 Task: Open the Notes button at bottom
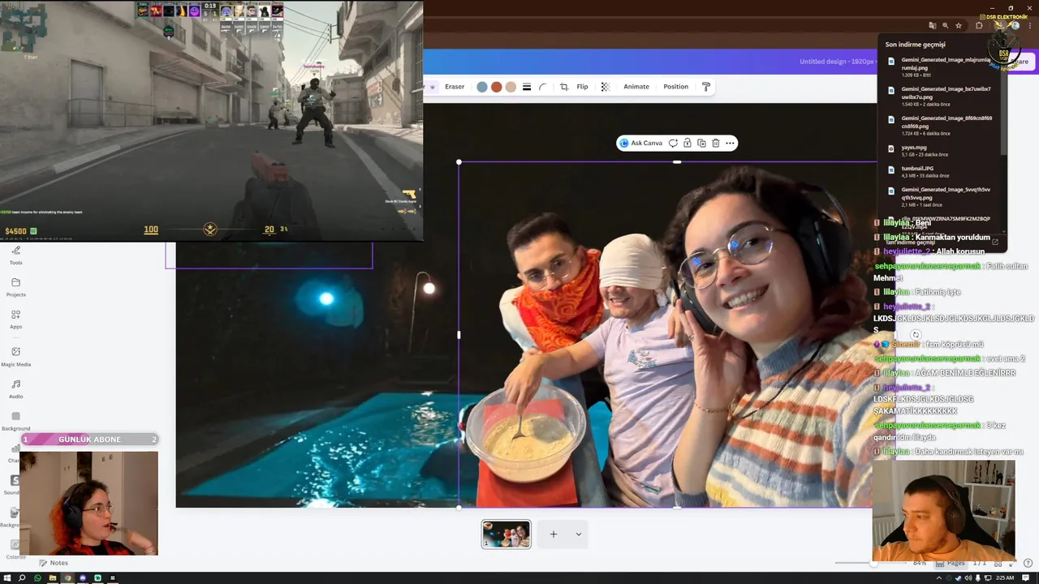(x=54, y=563)
